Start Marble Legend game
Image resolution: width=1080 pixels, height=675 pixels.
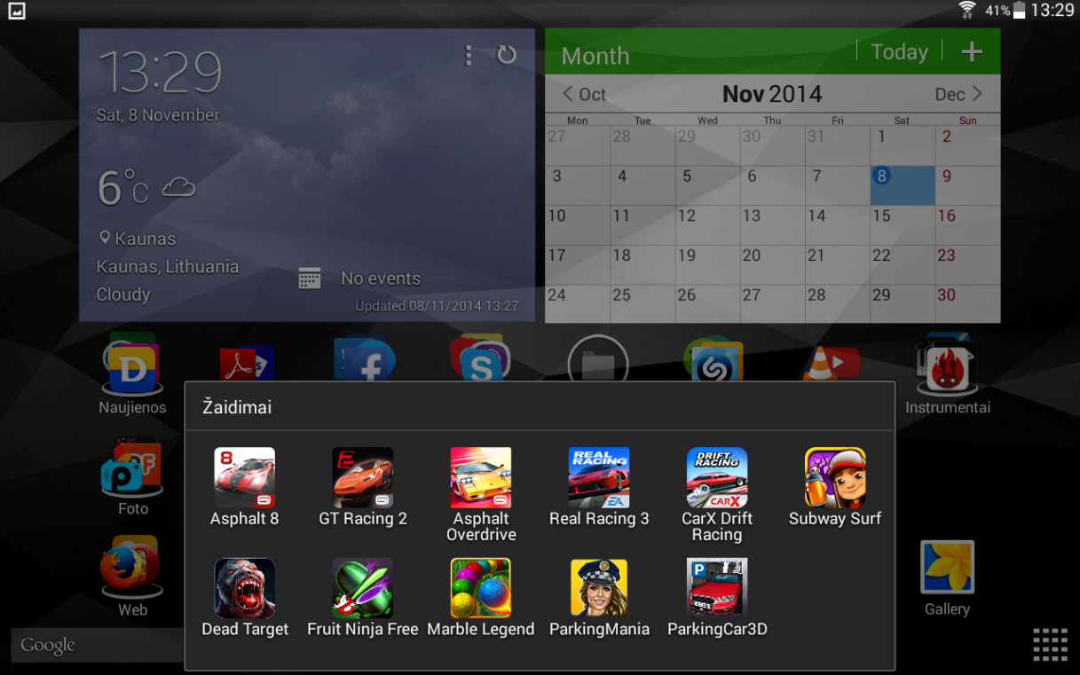pos(481,588)
